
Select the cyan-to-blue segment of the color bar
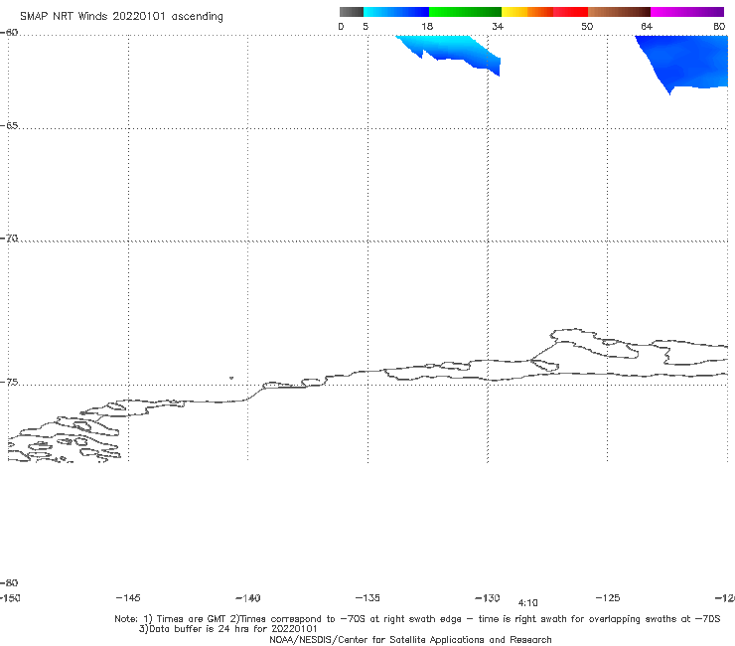click(396, 12)
